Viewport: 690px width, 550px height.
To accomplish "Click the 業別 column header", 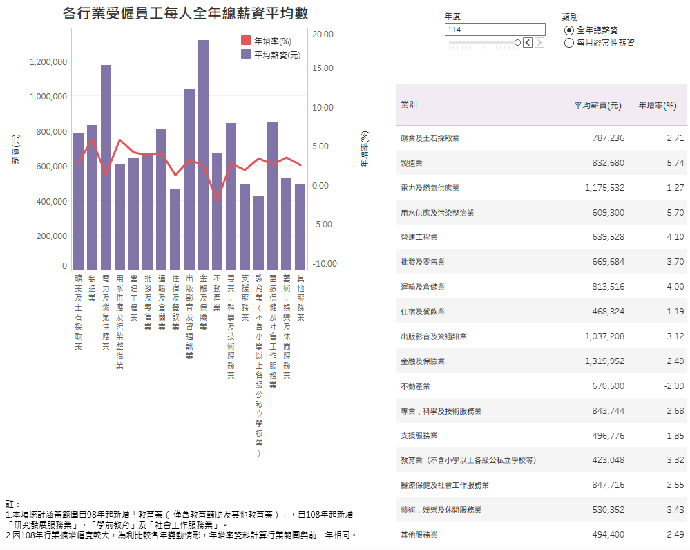I will click(x=409, y=105).
